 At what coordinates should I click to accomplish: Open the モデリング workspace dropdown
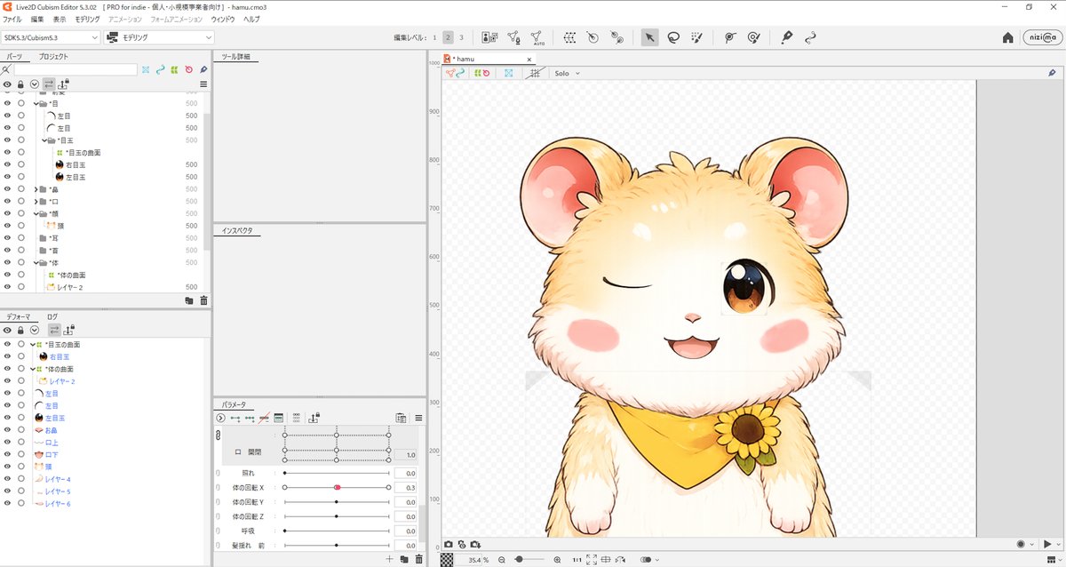coord(159,37)
